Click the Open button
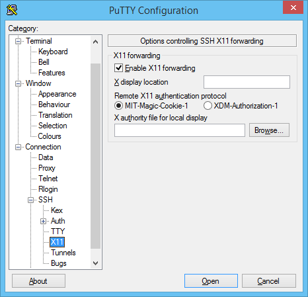The image size is (308, 297). 211,281
